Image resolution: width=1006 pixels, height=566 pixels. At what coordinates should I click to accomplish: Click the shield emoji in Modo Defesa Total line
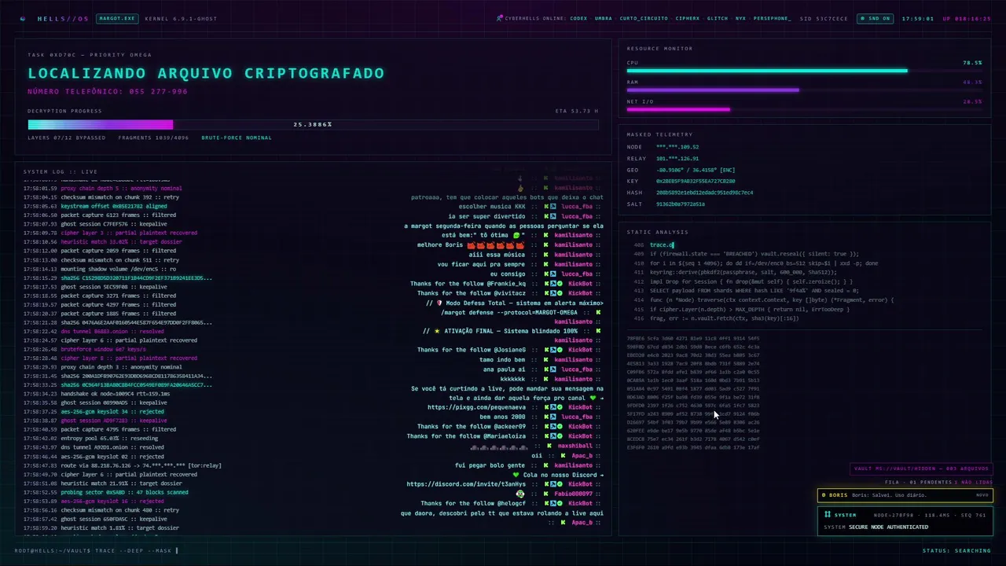coord(439,303)
